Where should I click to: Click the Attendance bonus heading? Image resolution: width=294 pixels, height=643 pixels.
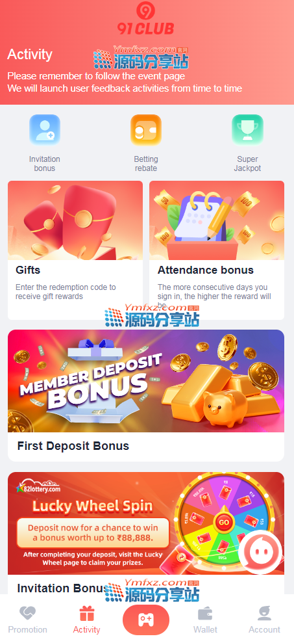click(x=206, y=270)
